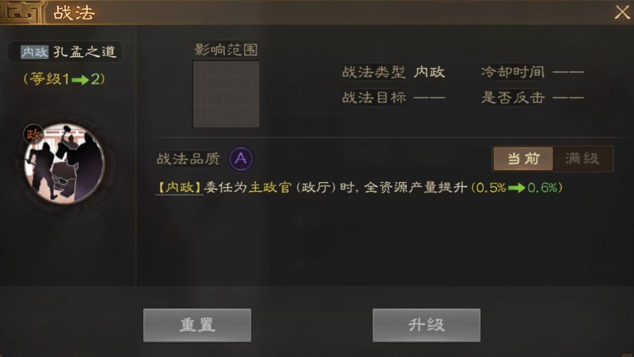
Task: Click the circular 孔孟之道 tactic portrait
Action: (65, 164)
